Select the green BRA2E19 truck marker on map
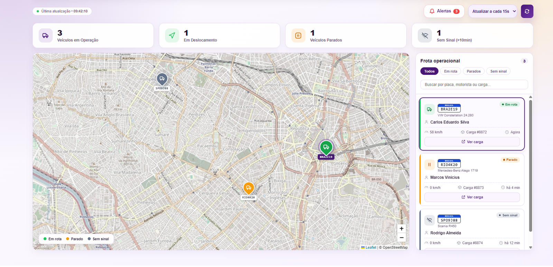This screenshot has height=267, width=553. click(326, 147)
